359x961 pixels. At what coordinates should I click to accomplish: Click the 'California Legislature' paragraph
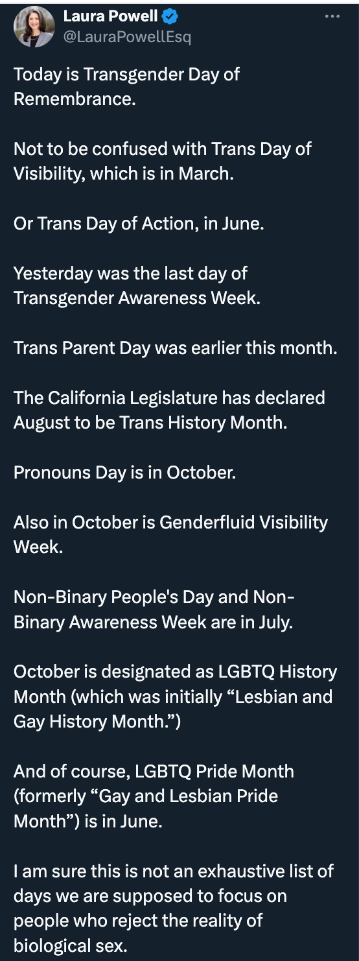(169, 410)
